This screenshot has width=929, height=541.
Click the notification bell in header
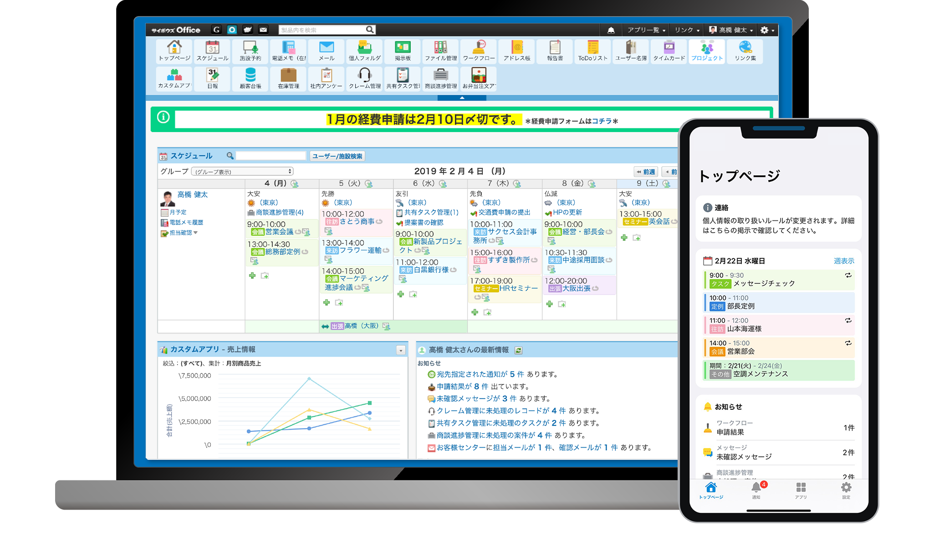click(x=611, y=30)
